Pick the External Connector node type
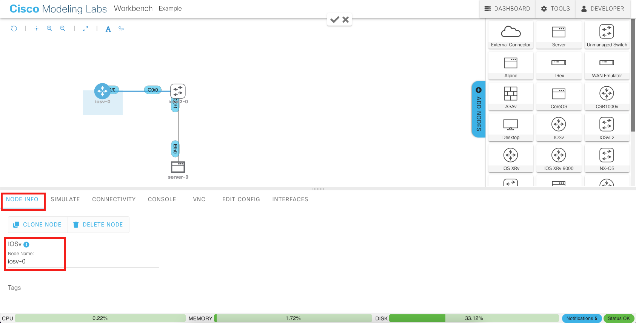636x323 pixels. (511, 35)
